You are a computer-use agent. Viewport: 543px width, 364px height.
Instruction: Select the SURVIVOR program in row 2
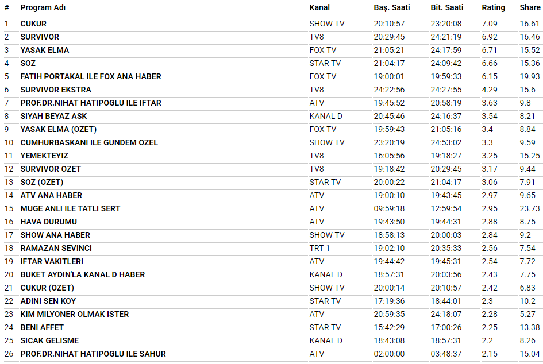pos(40,37)
